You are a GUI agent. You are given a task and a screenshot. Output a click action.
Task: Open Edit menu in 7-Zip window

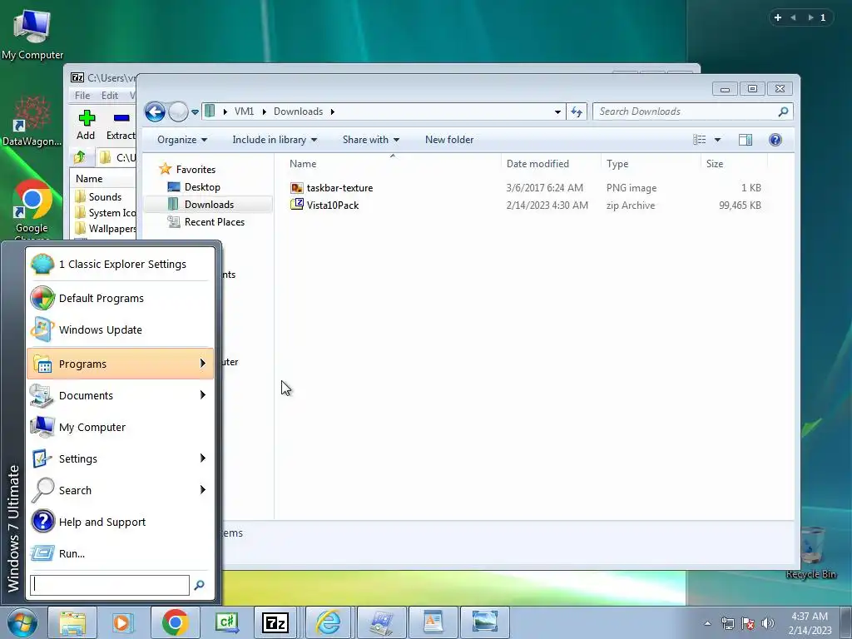click(110, 96)
